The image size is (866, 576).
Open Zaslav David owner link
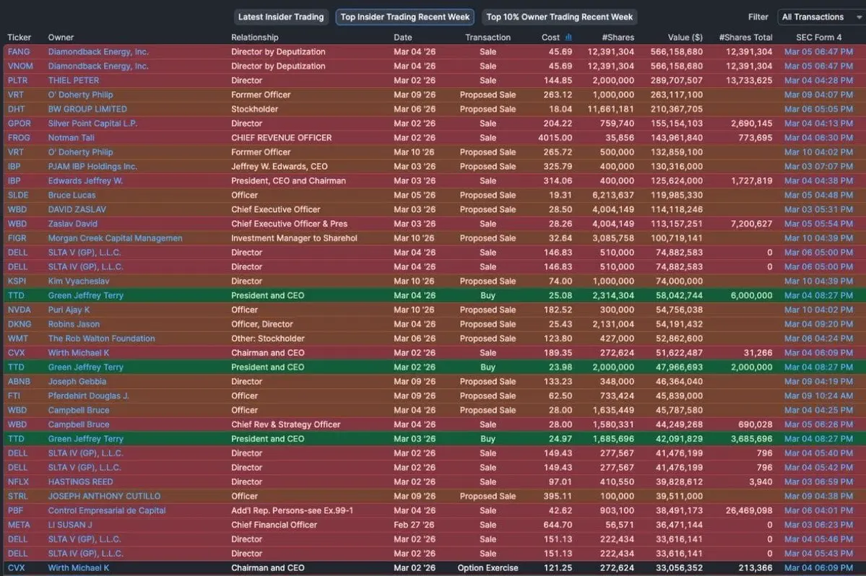(x=72, y=224)
